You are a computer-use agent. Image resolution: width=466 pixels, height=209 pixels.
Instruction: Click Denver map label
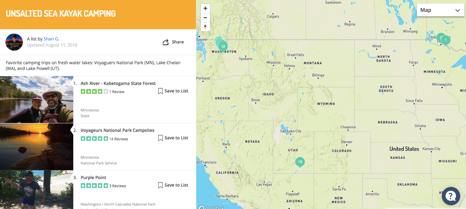[347, 142]
